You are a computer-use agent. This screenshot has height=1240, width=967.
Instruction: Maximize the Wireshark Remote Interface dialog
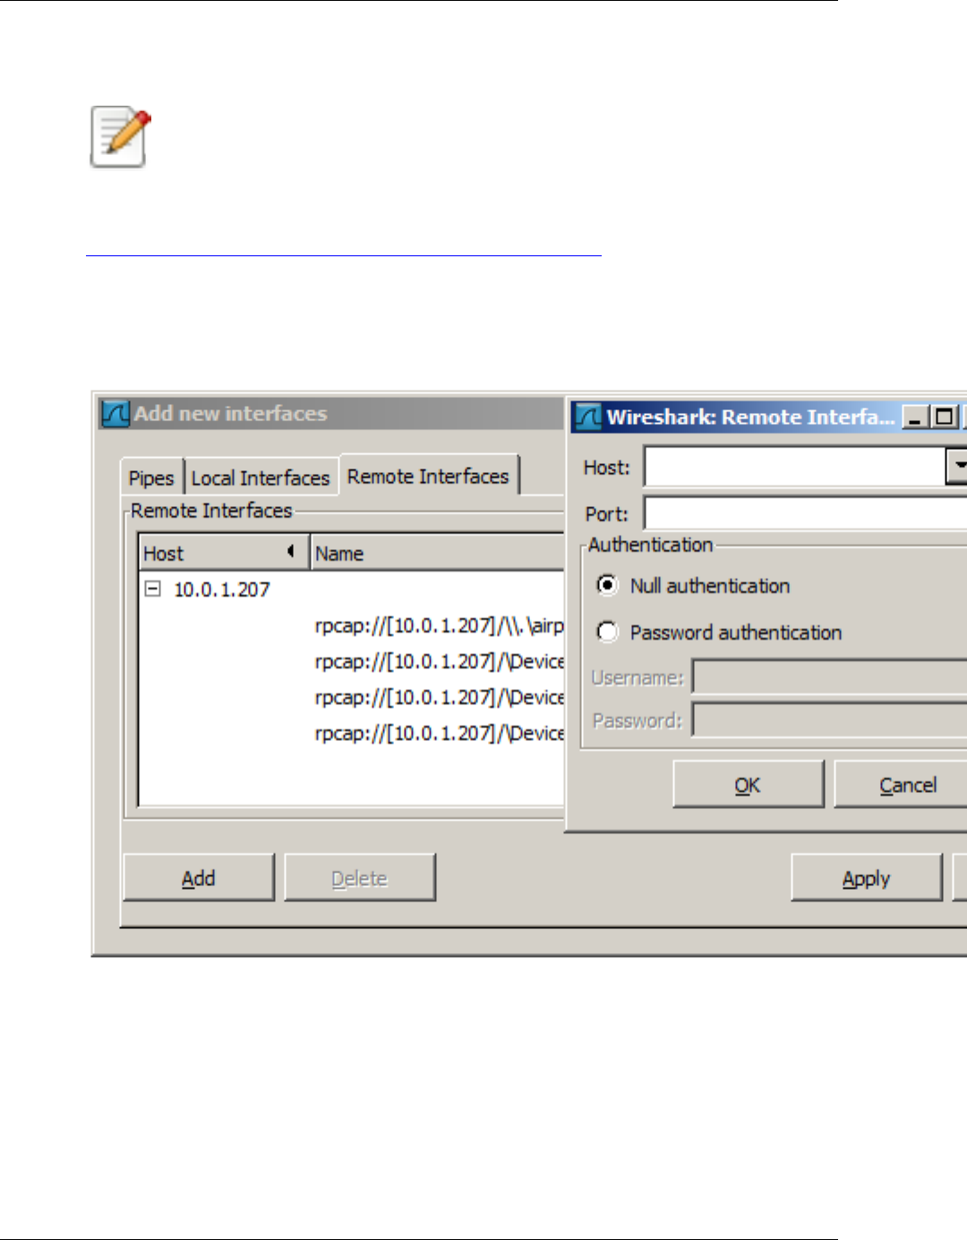[944, 417]
